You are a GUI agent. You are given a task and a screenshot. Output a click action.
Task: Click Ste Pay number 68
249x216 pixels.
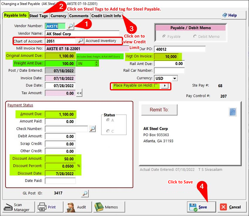pyautogui.click(x=220, y=86)
